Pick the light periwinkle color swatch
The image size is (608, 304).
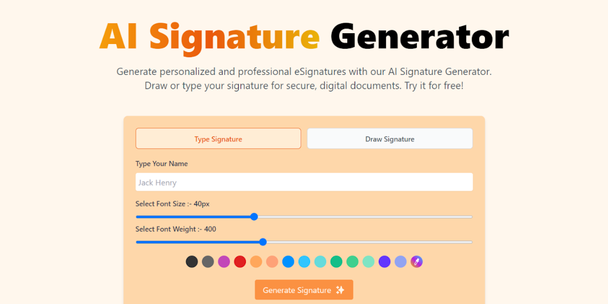pos(401,261)
